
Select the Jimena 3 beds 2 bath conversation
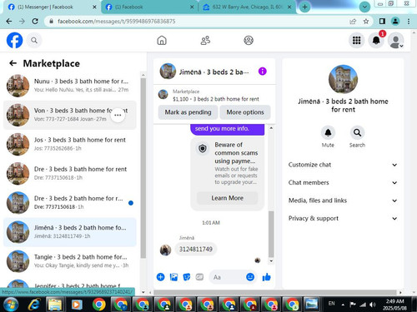click(69, 232)
